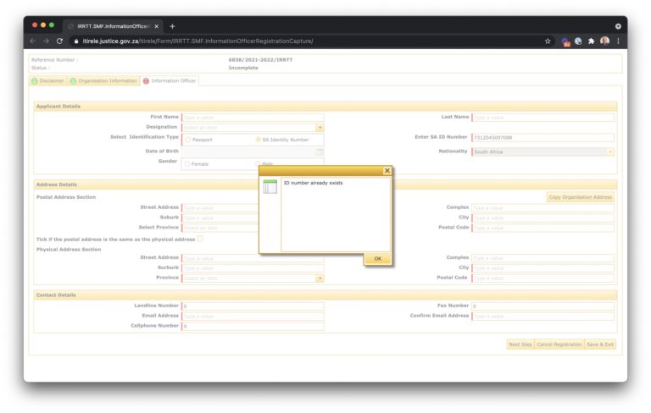Click OK in the ID exists dialog
This screenshot has height=413, width=651.
tap(377, 259)
